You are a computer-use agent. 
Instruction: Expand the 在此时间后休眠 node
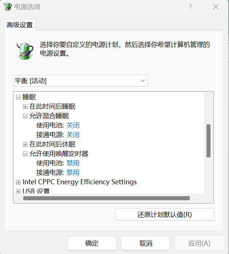pyautogui.click(x=25, y=144)
